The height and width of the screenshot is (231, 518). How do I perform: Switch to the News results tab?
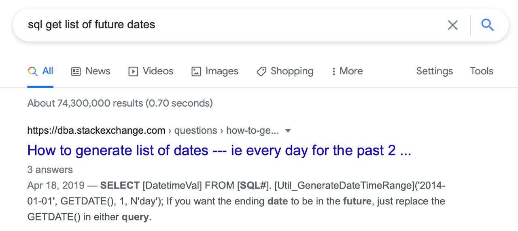[x=91, y=71]
